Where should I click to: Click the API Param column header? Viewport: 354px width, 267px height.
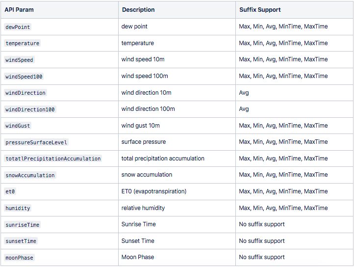(x=19, y=10)
